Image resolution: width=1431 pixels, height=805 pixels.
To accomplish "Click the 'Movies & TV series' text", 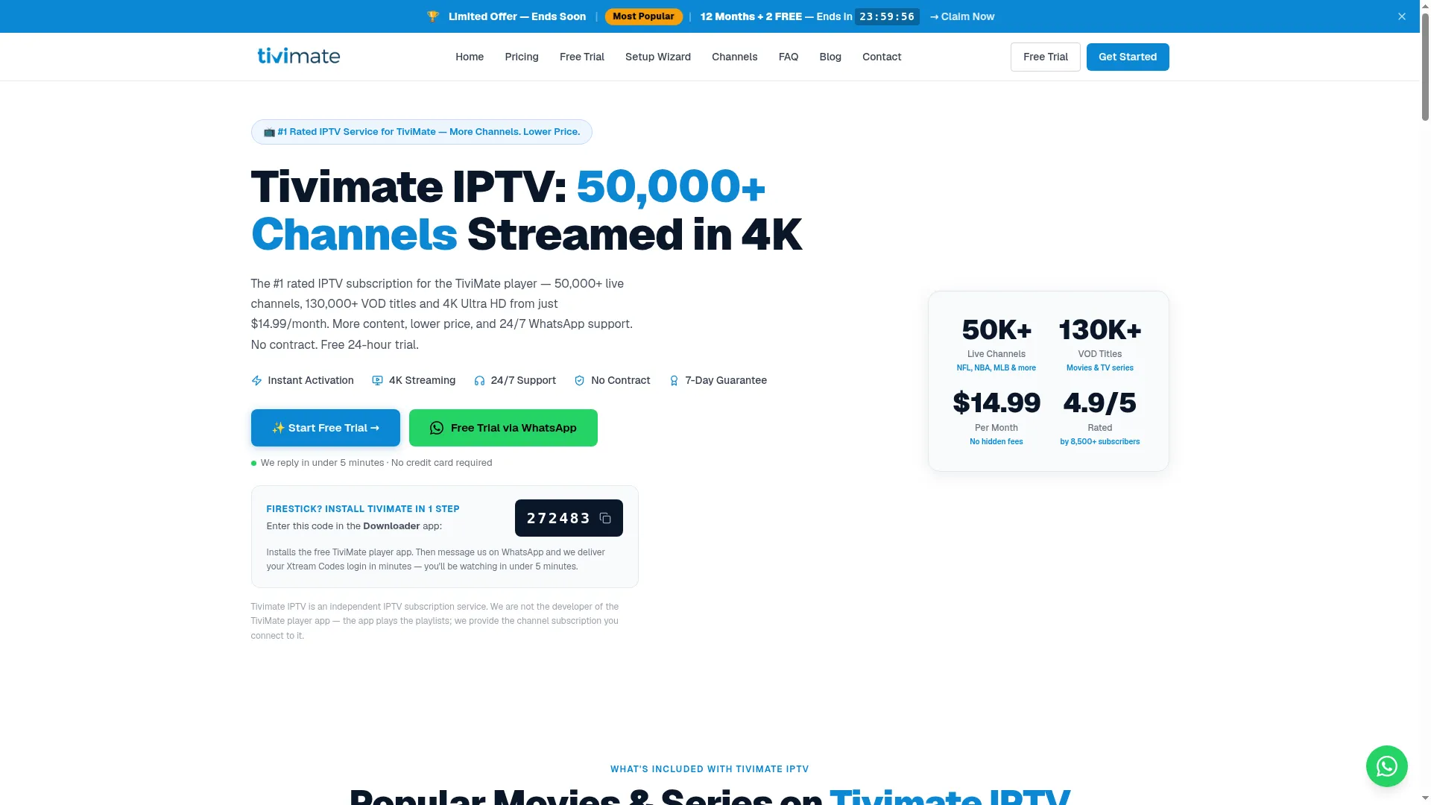I will pos(1100,368).
